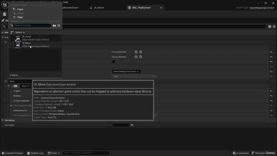
Task: Open folder filter icon beside Search Assets
Action: click(55, 26)
